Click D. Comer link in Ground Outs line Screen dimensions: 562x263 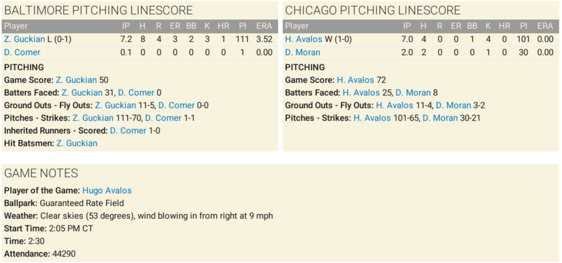176,105
